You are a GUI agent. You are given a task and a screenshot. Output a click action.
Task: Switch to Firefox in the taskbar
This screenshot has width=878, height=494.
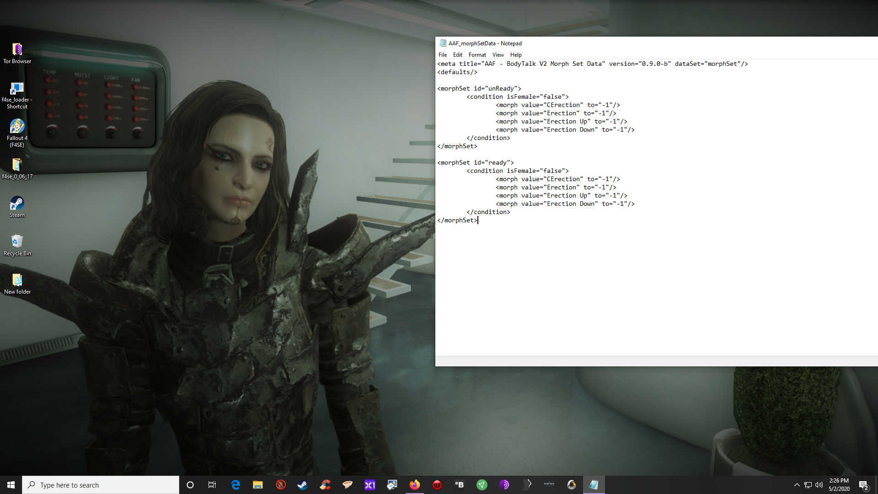415,485
